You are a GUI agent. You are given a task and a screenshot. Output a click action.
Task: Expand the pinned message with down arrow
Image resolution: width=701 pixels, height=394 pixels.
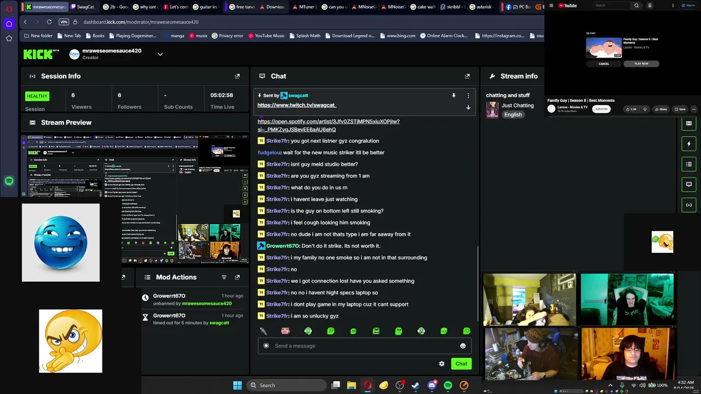(x=468, y=107)
